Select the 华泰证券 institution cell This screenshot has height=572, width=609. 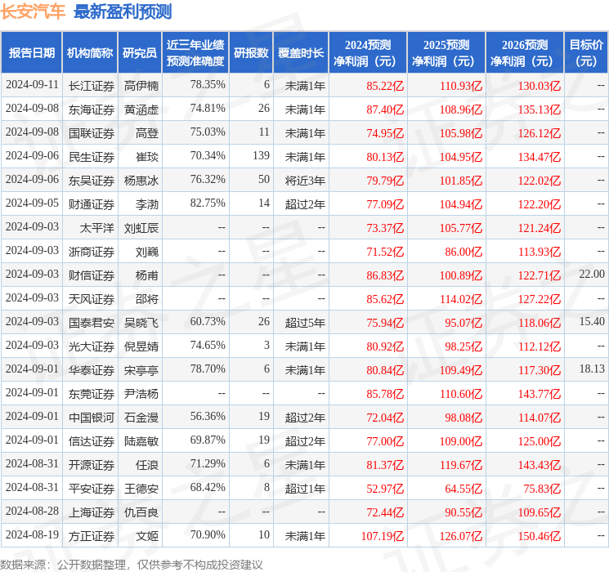coord(92,370)
